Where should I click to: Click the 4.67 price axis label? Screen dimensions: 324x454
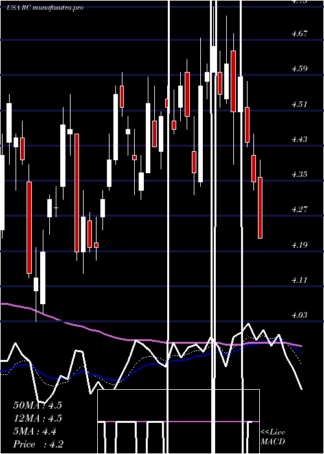pyautogui.click(x=299, y=33)
